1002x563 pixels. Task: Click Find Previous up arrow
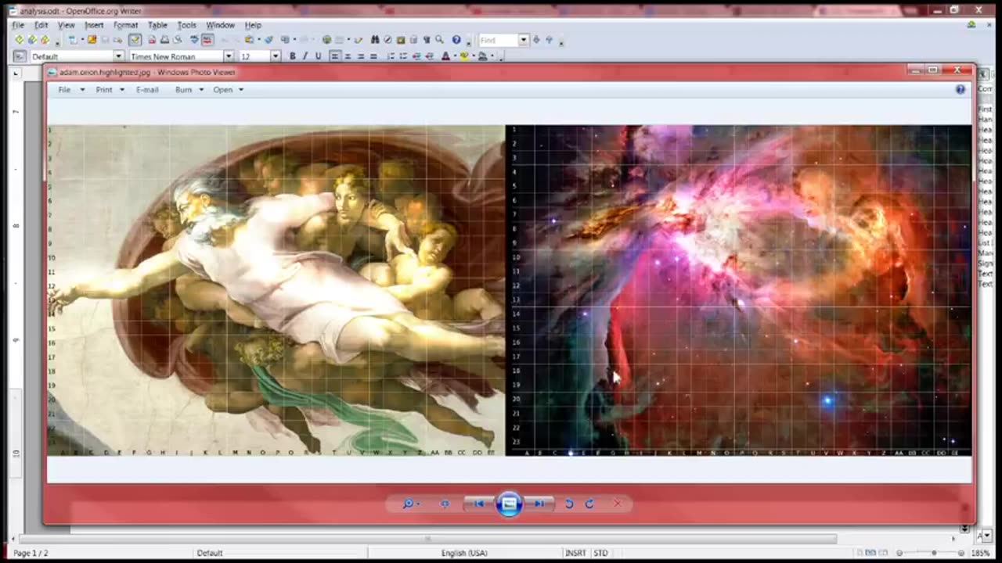pyautogui.click(x=549, y=40)
